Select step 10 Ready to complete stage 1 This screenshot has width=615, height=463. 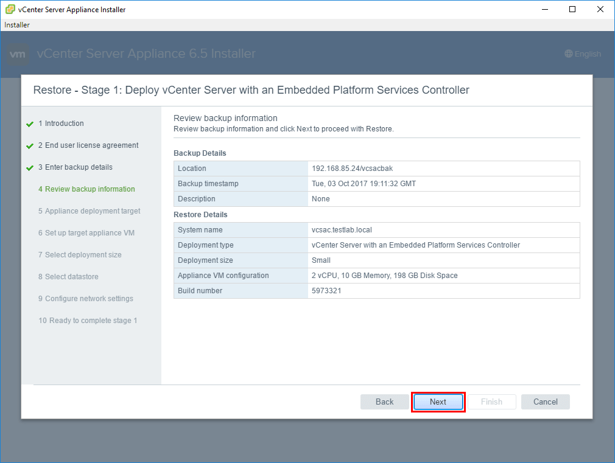point(88,321)
